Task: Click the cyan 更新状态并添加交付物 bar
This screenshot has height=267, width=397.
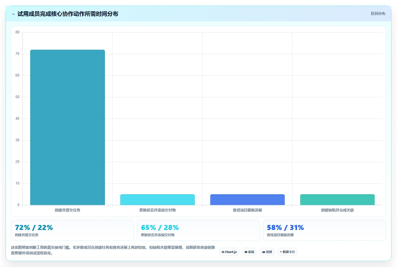Action: [157, 200]
